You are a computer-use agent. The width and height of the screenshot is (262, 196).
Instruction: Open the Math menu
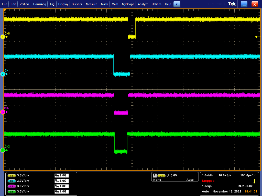tap(115, 4)
